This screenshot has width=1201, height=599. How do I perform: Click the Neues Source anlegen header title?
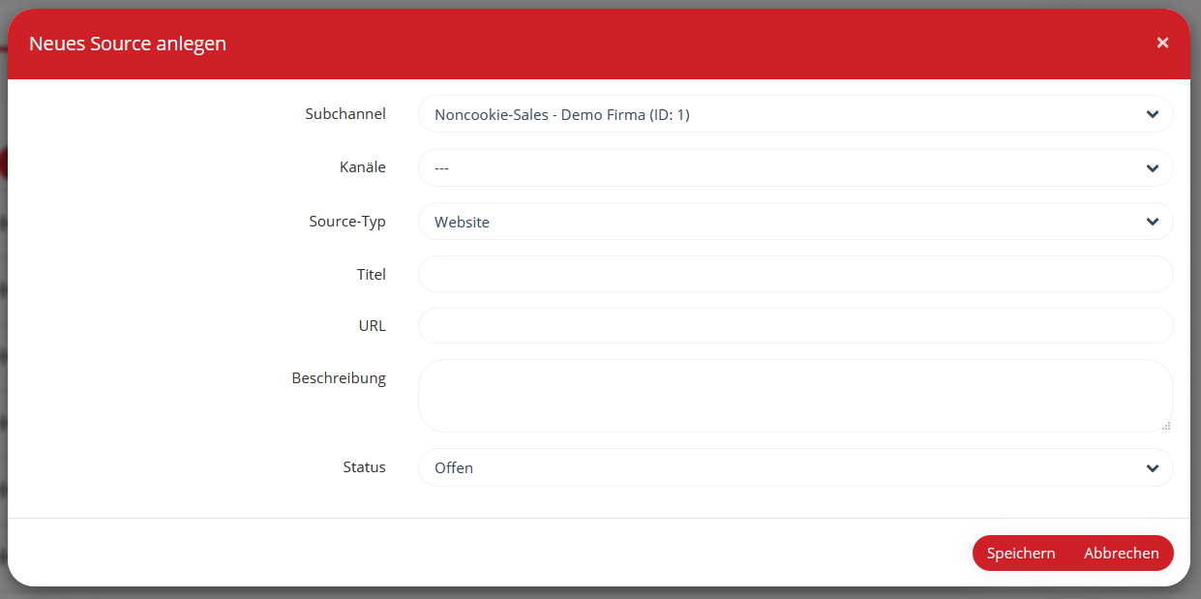click(128, 44)
